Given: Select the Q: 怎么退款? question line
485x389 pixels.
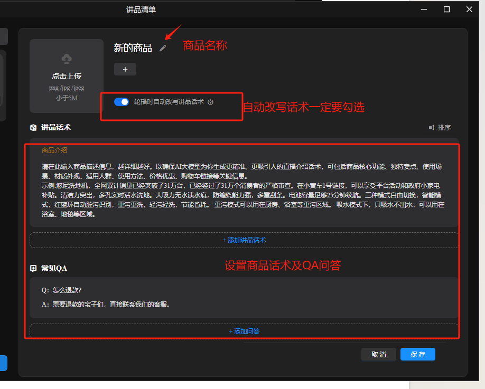Looking at the screenshot, I should click(x=62, y=290).
